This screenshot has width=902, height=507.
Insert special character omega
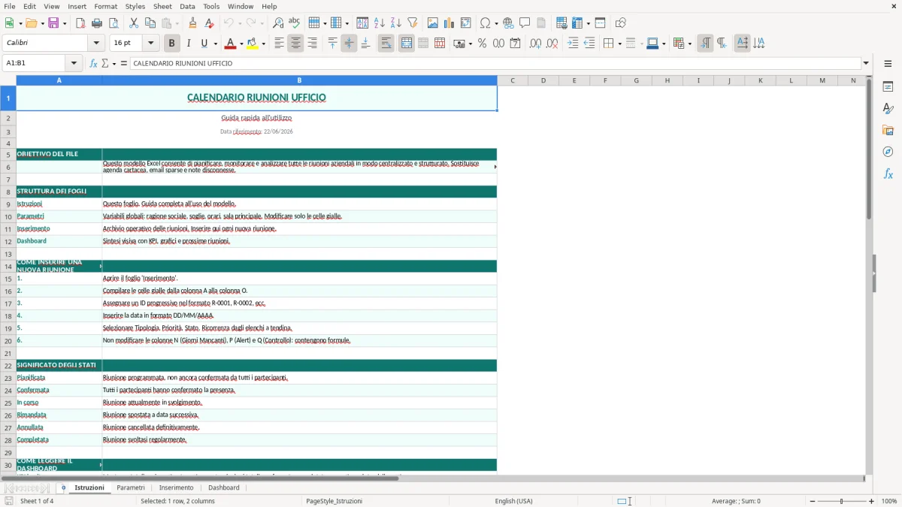[x=485, y=23]
